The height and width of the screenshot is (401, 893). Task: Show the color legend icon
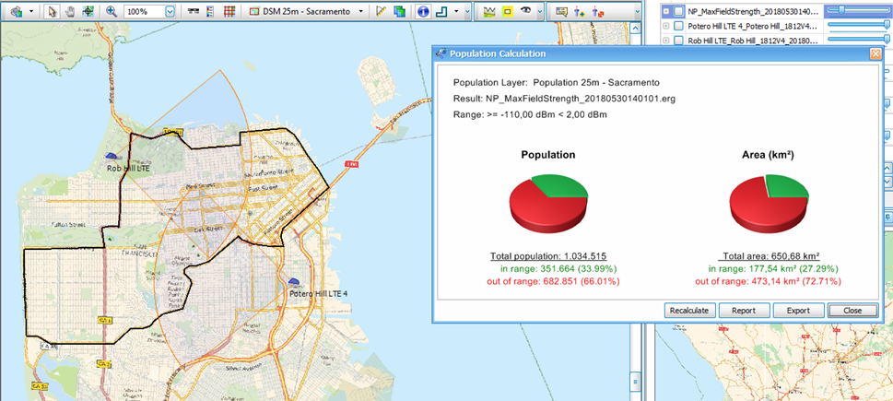(x=209, y=11)
